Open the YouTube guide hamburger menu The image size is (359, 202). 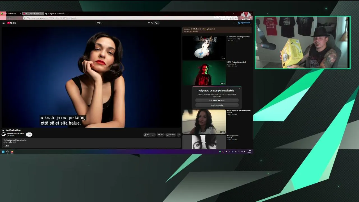click(3, 23)
